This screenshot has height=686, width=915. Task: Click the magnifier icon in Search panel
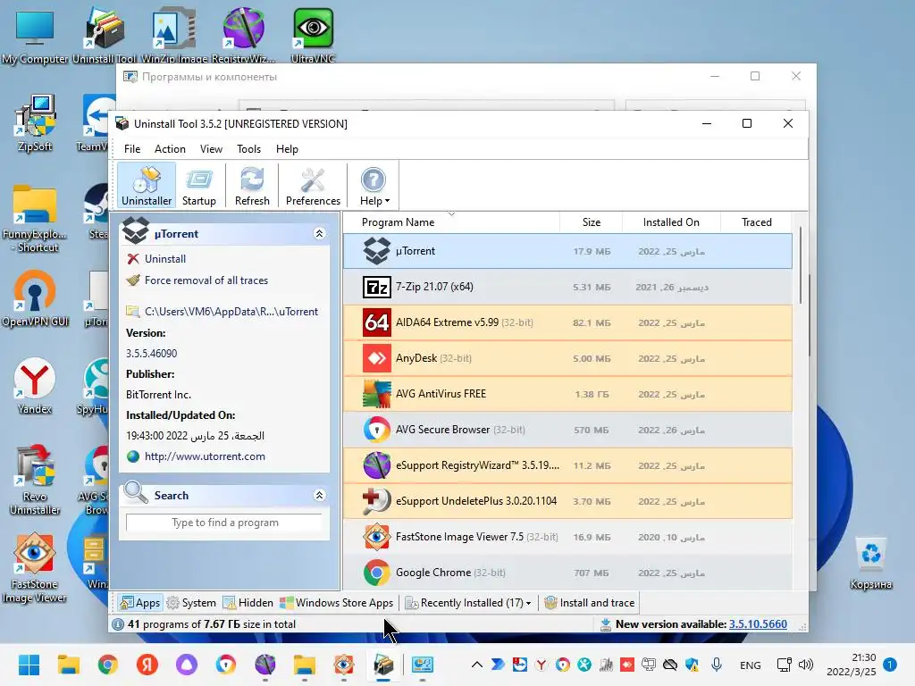point(136,493)
